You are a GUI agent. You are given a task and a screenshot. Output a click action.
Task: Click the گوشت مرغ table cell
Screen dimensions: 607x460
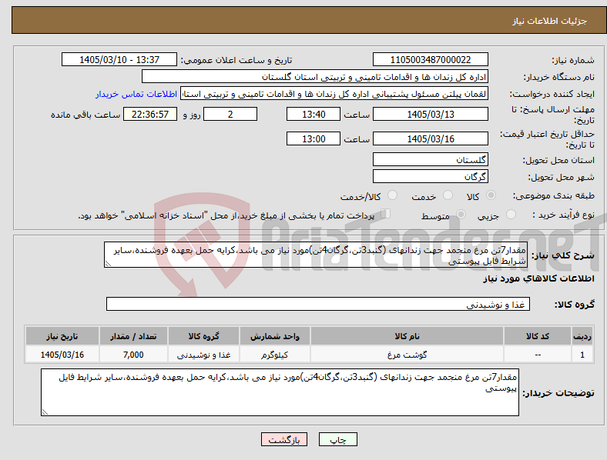point(407,355)
